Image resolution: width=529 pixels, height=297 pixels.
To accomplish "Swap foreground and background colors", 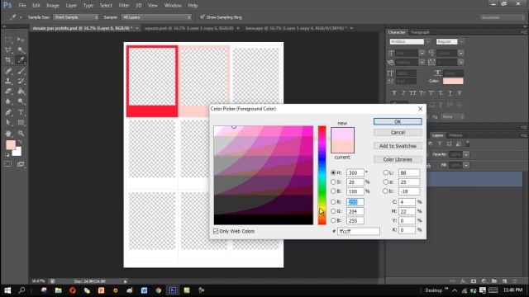I will coord(20,142).
